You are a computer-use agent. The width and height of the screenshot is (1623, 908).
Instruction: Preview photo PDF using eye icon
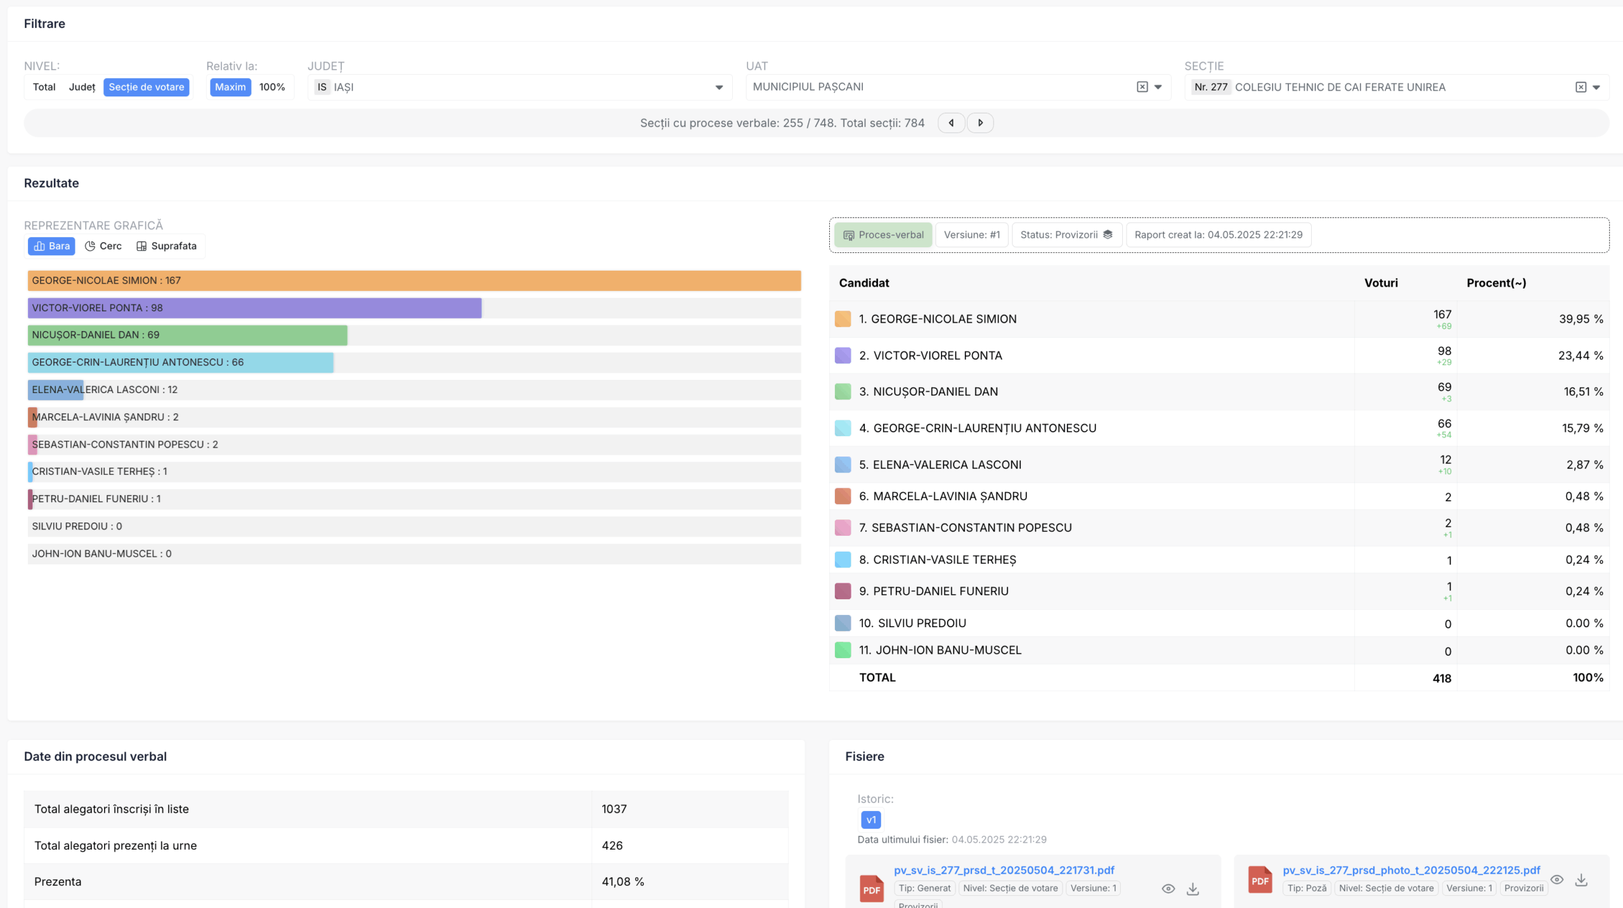(1556, 879)
